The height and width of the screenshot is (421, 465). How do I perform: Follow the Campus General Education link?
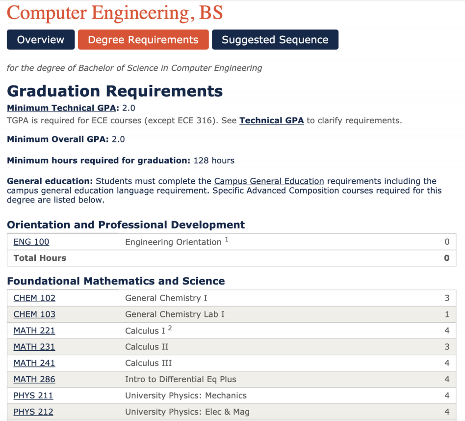268,181
